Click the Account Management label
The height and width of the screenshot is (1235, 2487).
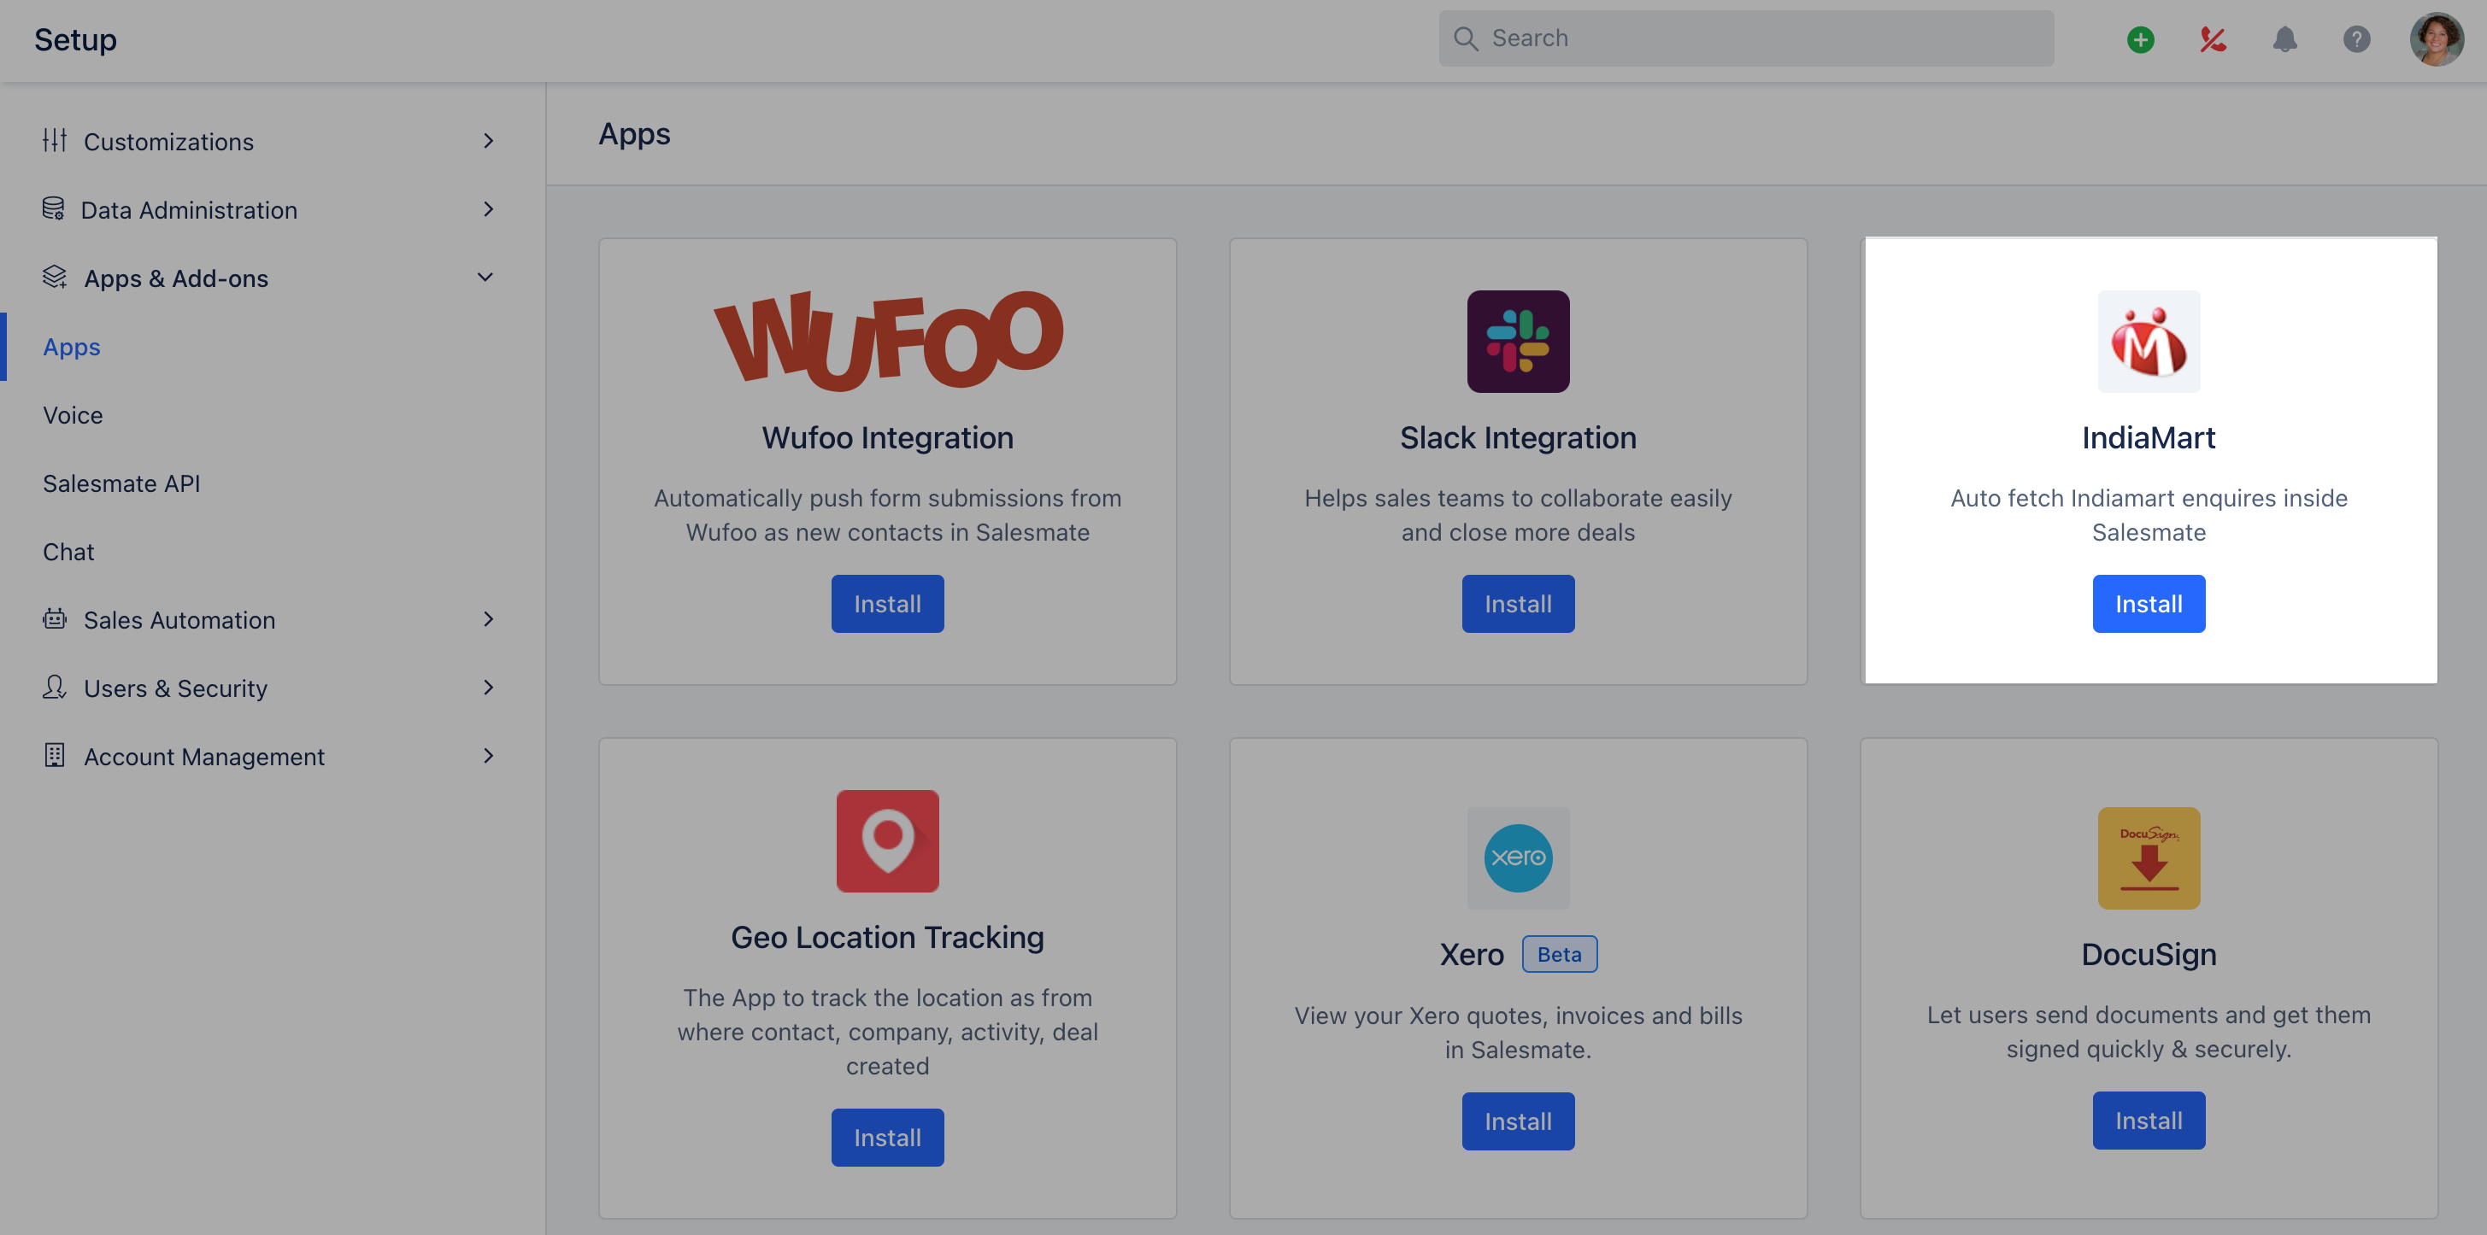click(x=203, y=758)
